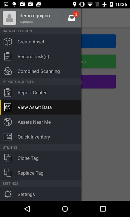Image resolution: width=130 pixels, height=217 pixels.
Task: Tap the Clone Tag icon
Action: [8, 158]
